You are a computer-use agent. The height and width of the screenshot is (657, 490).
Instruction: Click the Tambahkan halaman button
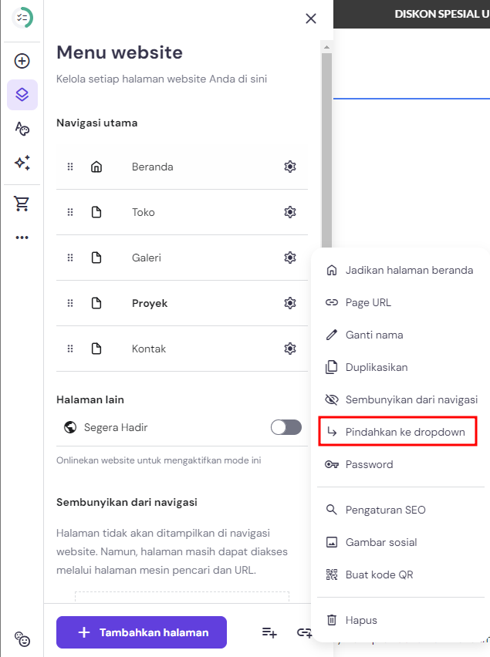coord(141,632)
